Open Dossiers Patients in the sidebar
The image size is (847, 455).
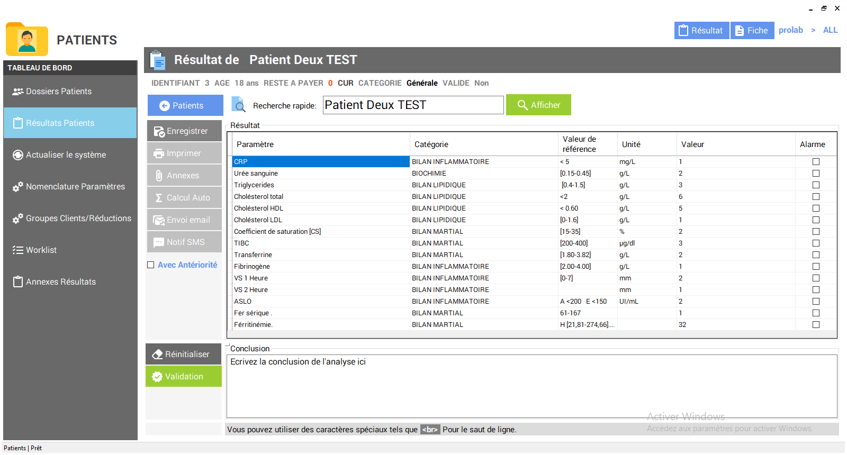[x=59, y=92]
